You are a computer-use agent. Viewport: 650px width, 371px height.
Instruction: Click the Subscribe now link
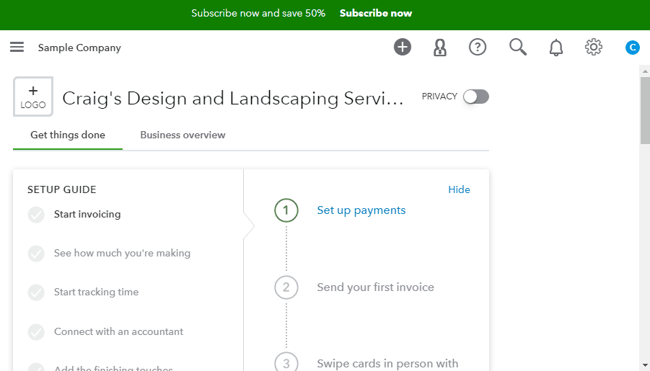376,13
